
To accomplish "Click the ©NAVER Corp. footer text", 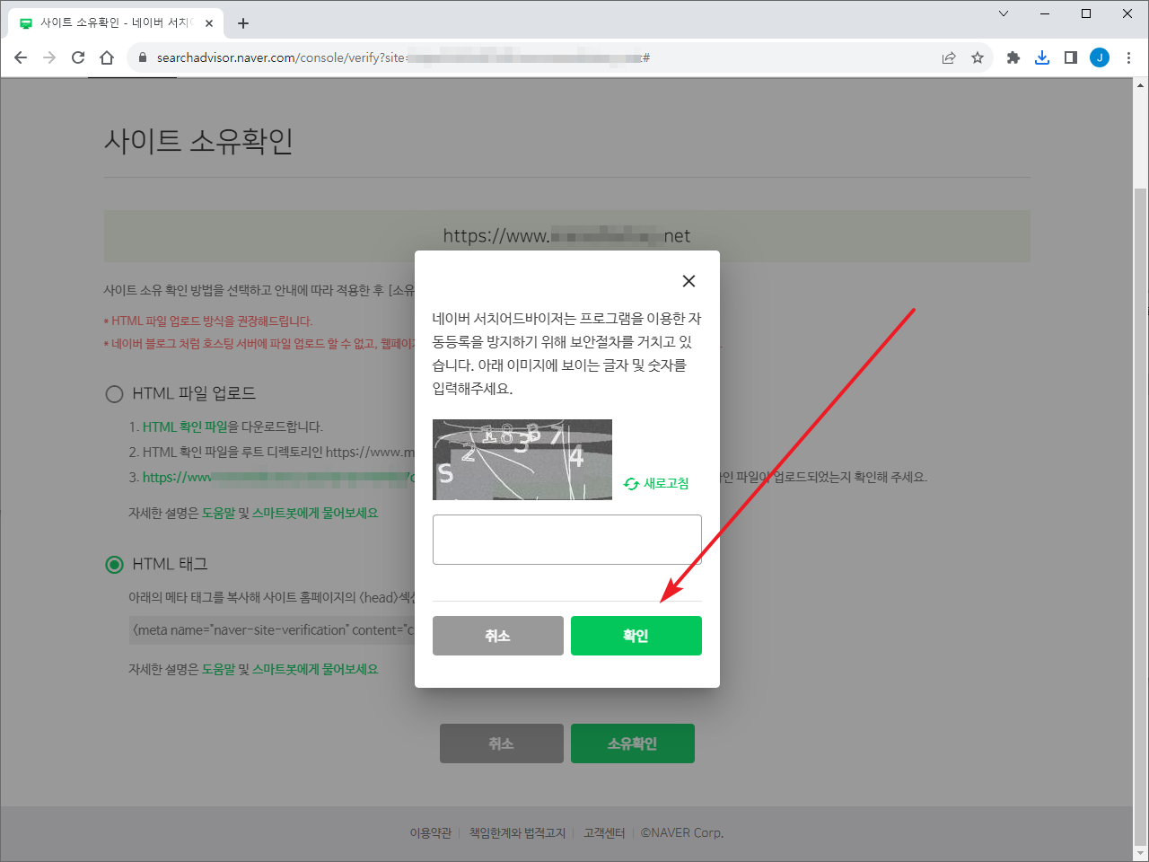I will pyautogui.click(x=682, y=832).
